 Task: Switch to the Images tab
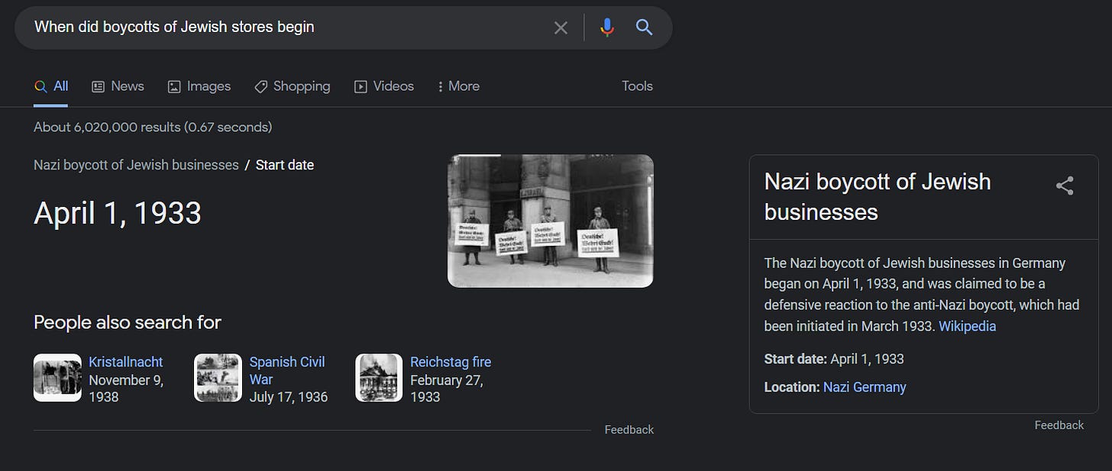199,86
